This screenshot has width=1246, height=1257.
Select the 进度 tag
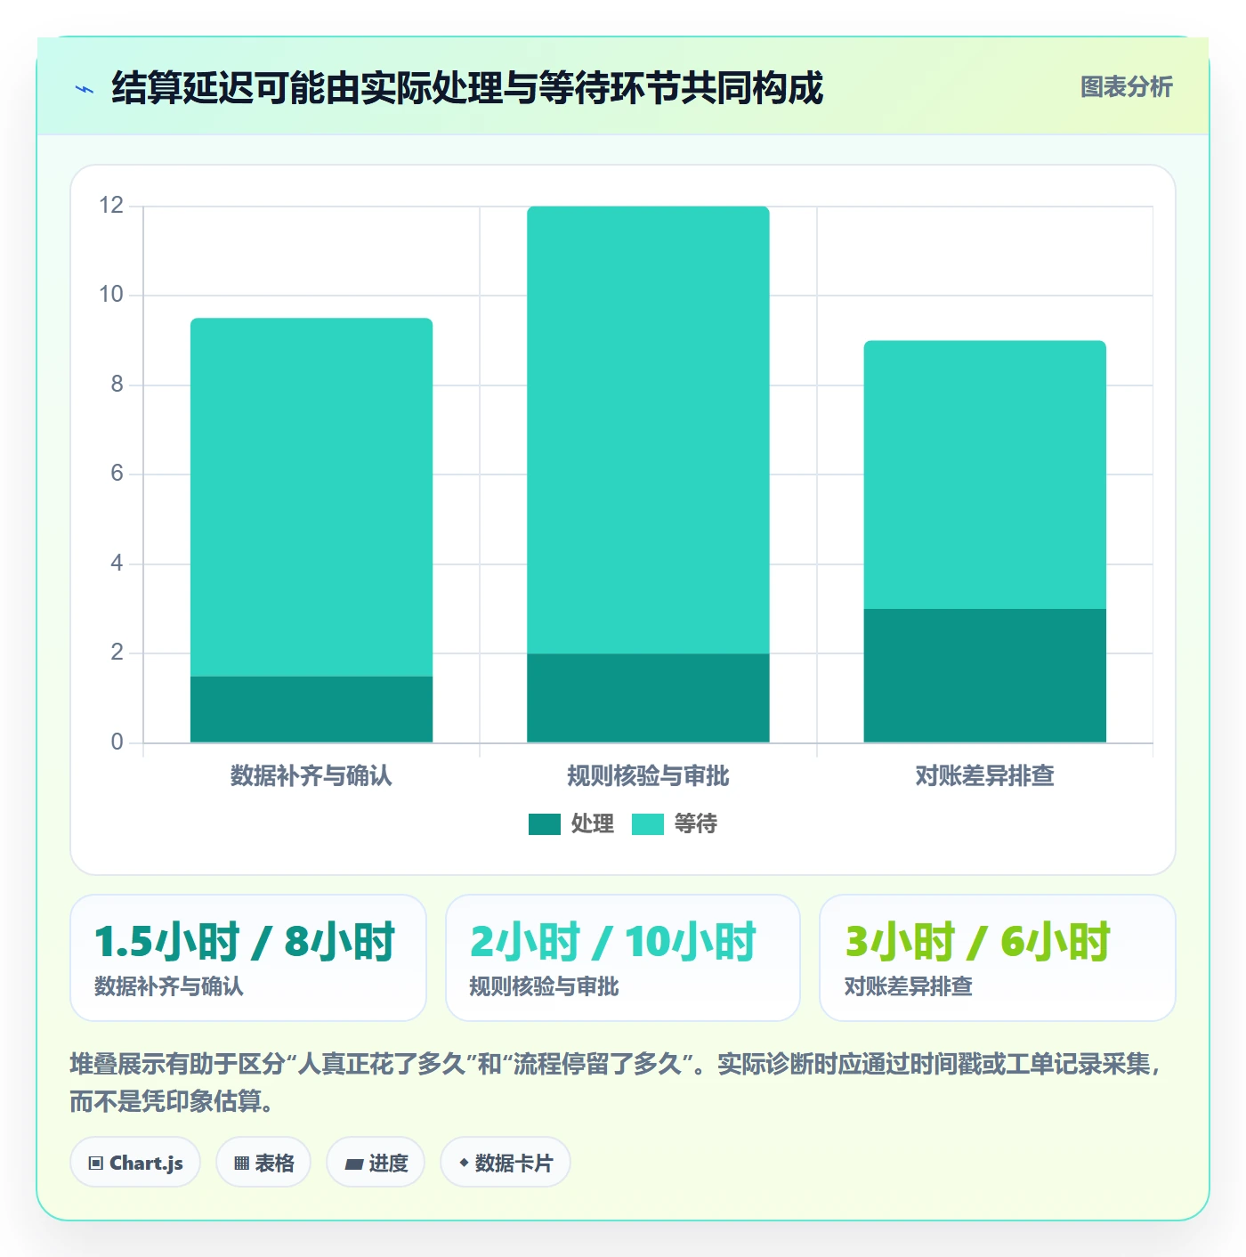(x=376, y=1163)
